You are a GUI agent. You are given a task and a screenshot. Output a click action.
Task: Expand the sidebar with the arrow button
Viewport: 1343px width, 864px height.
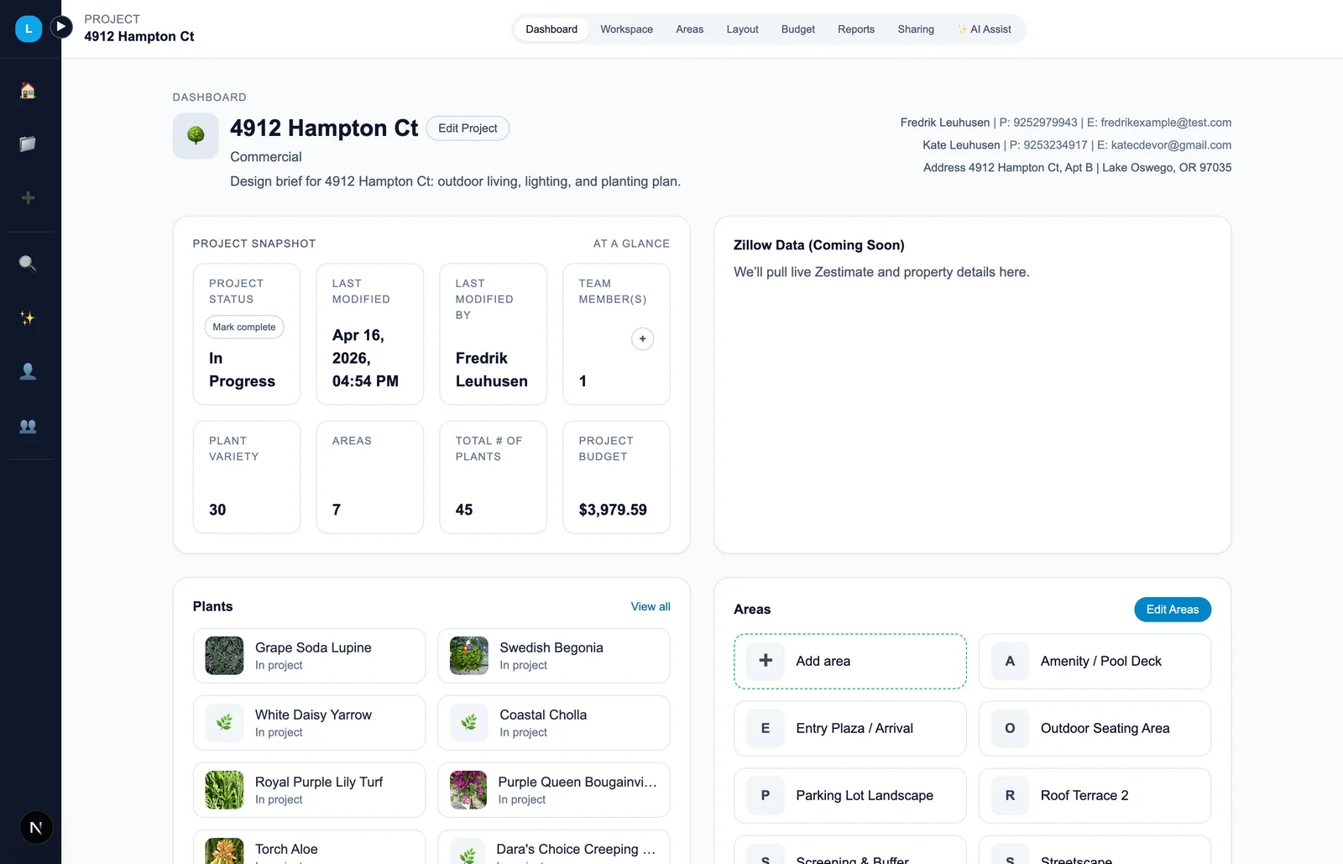click(x=60, y=27)
